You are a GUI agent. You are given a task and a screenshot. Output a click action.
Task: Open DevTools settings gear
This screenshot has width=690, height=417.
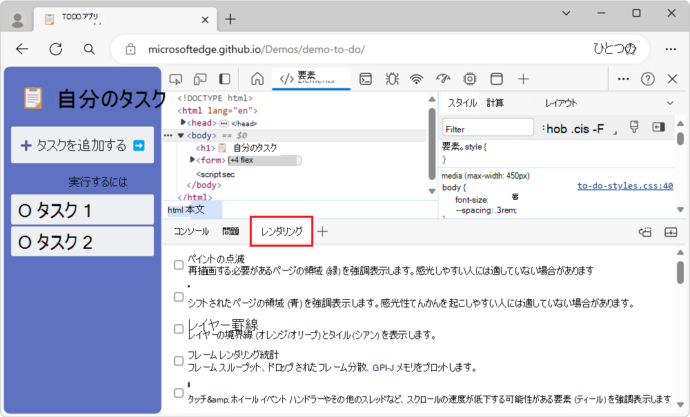[469, 79]
